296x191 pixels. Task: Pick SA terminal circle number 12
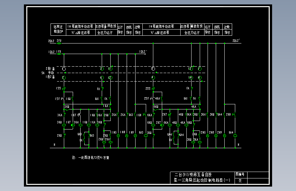click(110, 77)
